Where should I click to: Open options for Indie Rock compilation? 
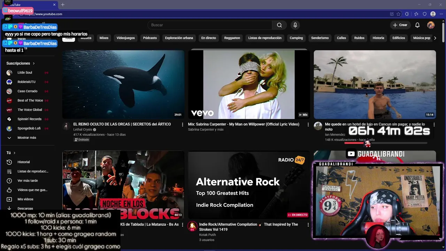coord(308,225)
